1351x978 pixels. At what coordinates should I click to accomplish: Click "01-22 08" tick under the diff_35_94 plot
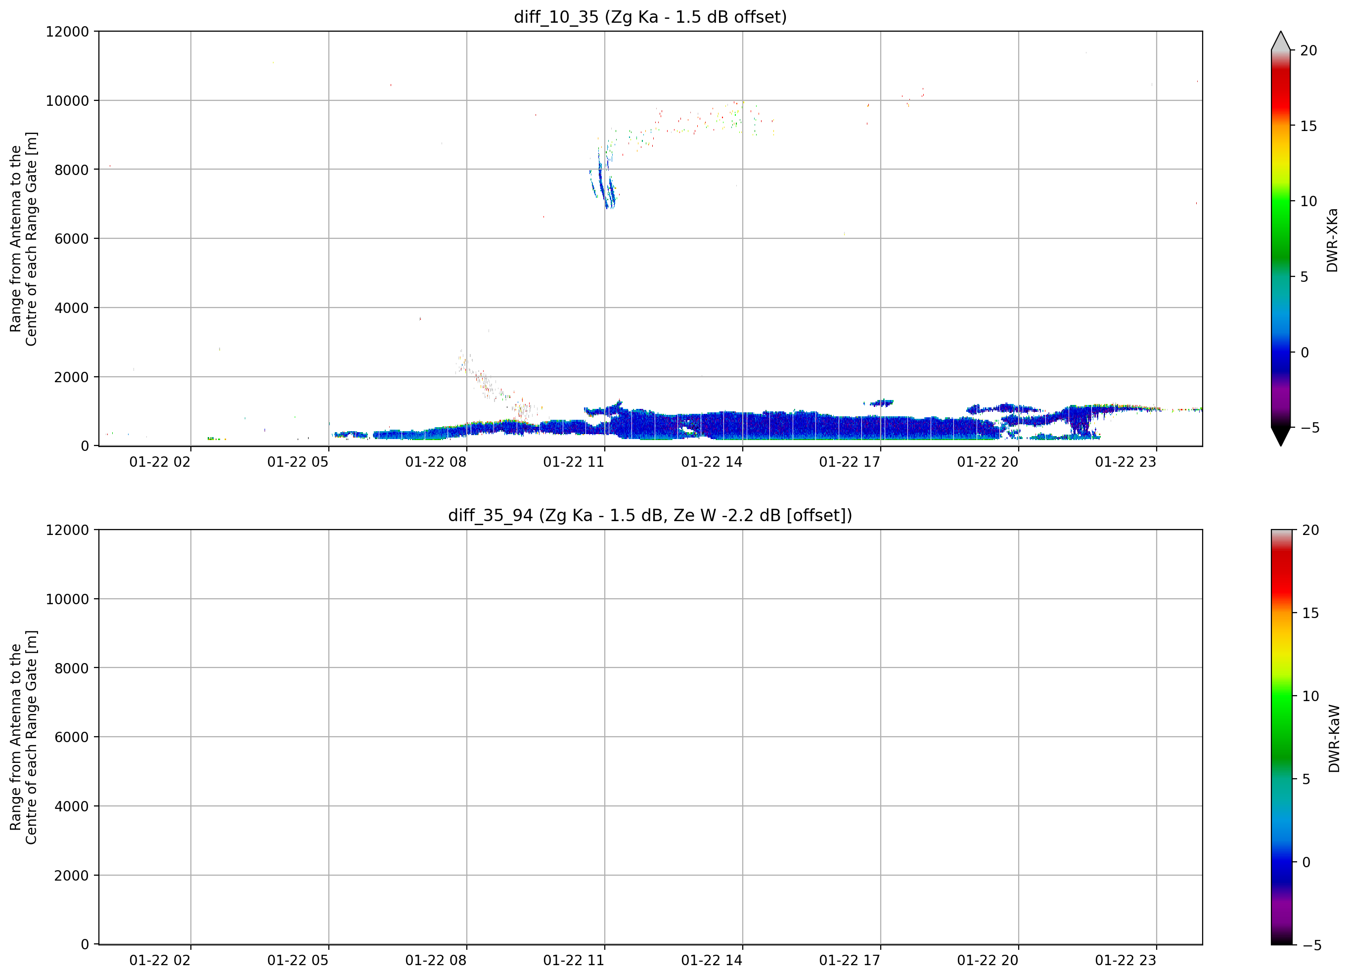(x=436, y=960)
